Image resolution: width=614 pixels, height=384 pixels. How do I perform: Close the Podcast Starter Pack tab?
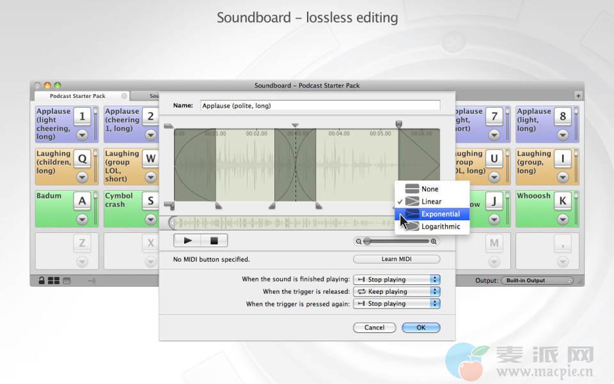click(124, 96)
